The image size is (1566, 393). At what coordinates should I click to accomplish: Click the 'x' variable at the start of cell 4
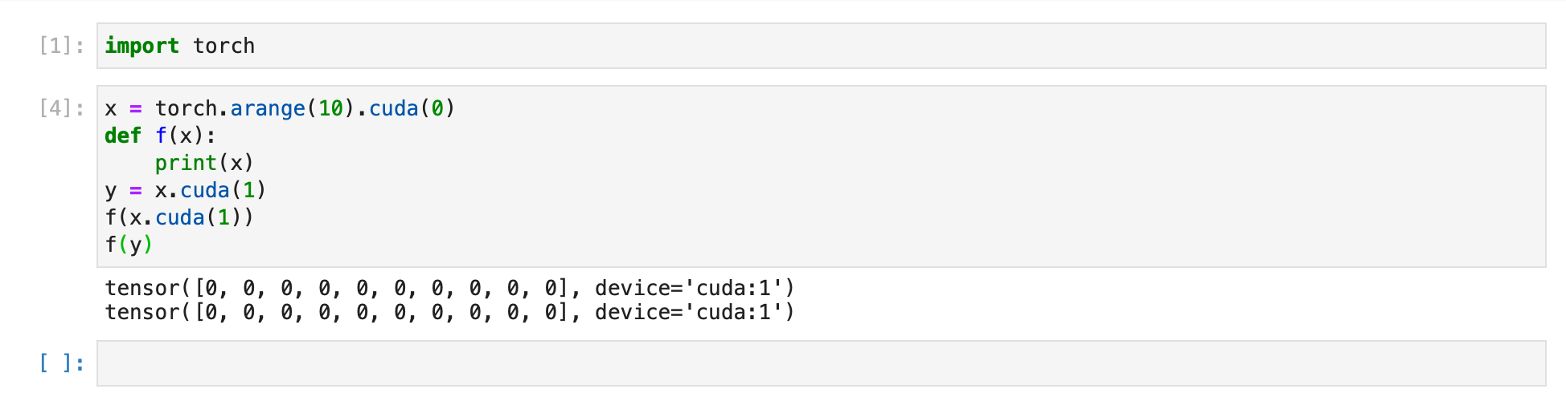click(x=111, y=108)
